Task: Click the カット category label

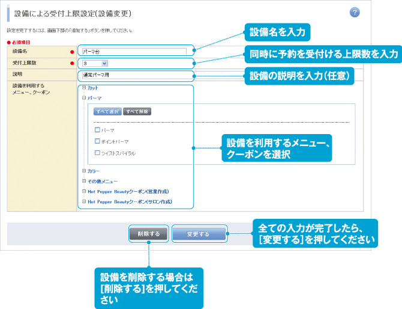Action: [93, 88]
